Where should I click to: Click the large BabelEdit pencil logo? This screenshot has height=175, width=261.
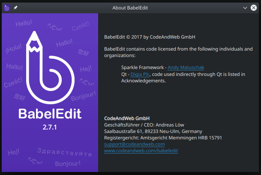coord(50,67)
